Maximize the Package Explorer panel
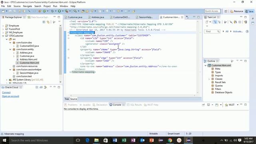The width and height of the screenshot is (256, 144). [x=59, y=17]
